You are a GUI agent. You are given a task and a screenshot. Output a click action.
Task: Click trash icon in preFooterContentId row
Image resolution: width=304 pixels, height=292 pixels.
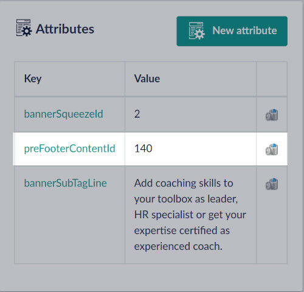click(272, 149)
